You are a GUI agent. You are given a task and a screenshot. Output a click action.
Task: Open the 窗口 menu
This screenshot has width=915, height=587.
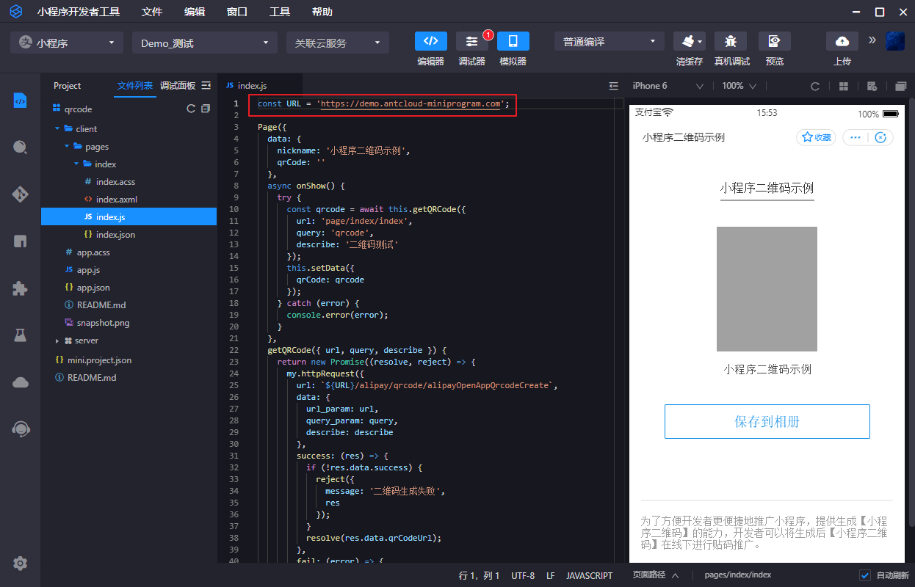click(237, 12)
